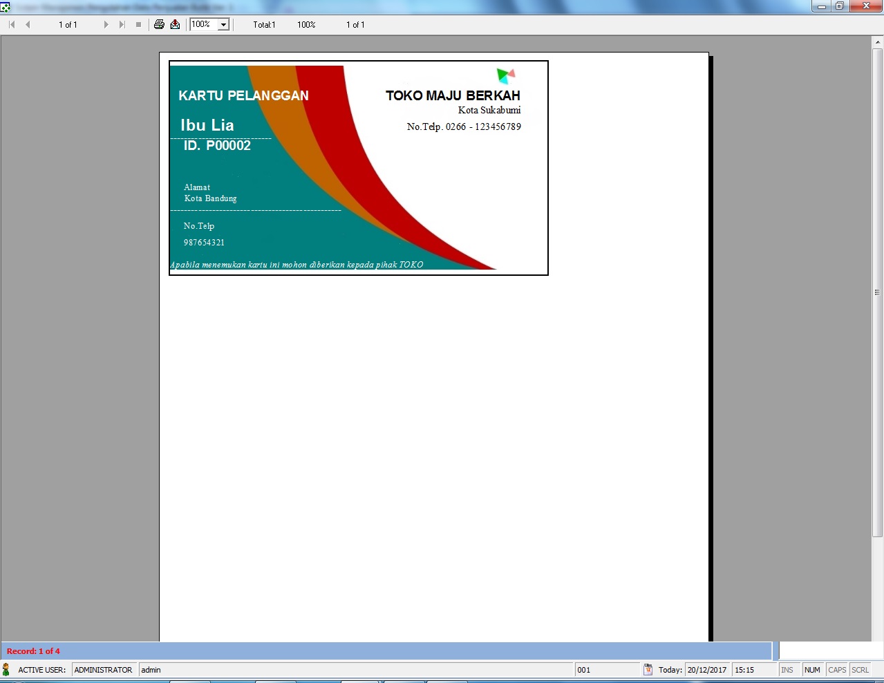This screenshot has height=683, width=884.
Task: Click the application icon in the title bar
Action: click(x=6, y=6)
